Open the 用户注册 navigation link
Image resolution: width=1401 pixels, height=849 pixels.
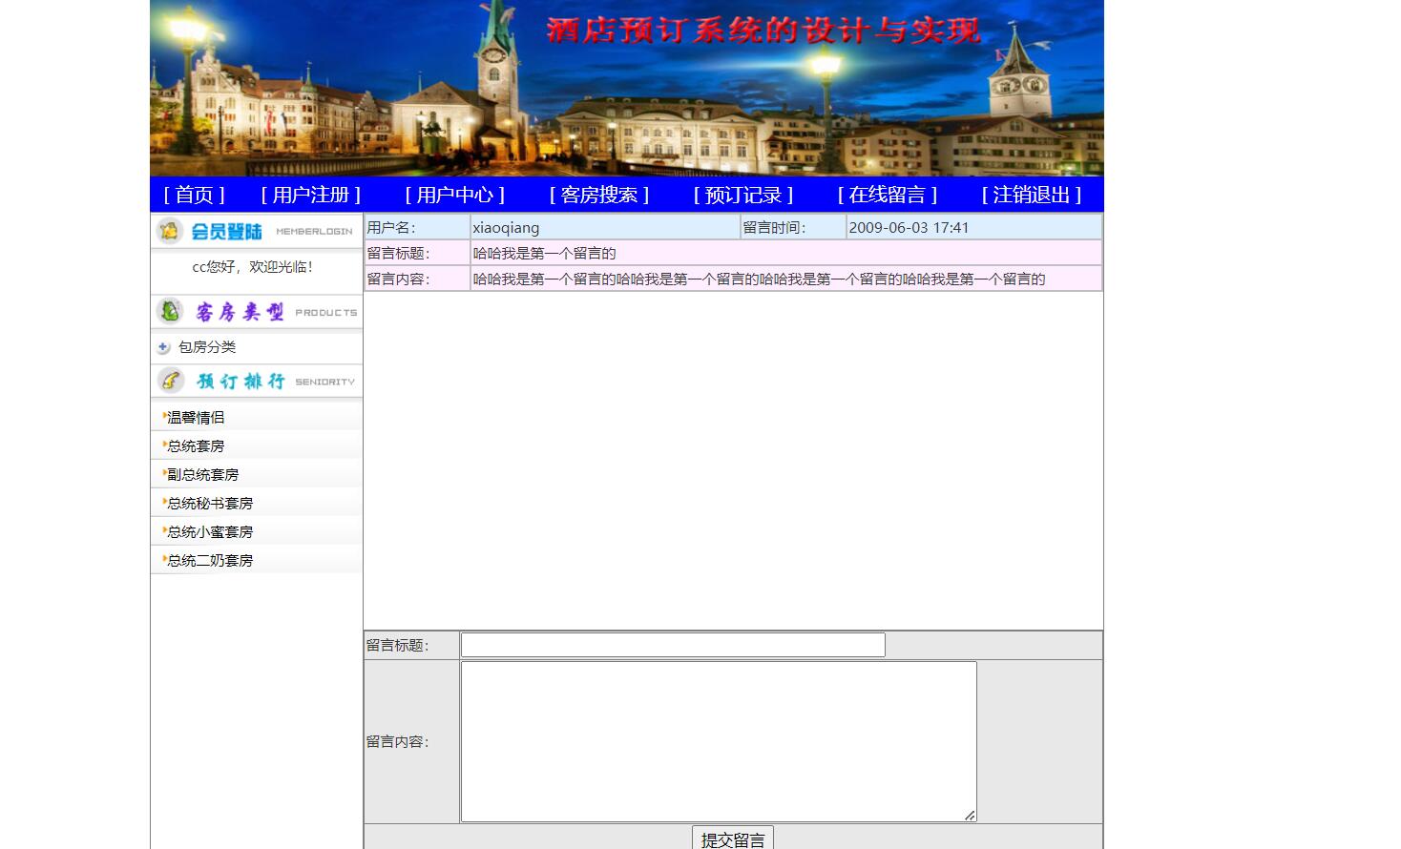(x=311, y=195)
